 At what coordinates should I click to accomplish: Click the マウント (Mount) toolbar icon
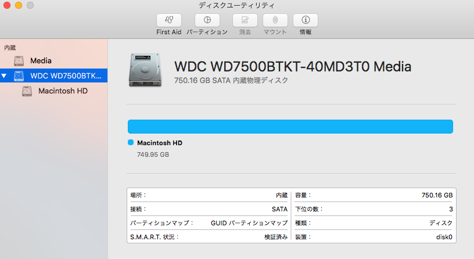(x=275, y=20)
